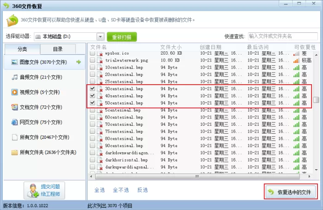Screen dimensions: 323x210
Task: Click the scroll up arrow of file list
Action: point(317,55)
